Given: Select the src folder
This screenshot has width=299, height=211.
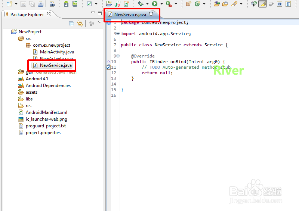Looking at the screenshot, I should pyautogui.click(x=28, y=38).
